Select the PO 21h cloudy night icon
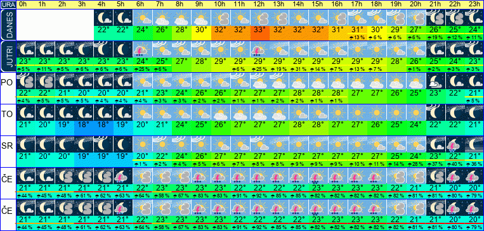484x231 pixels. 436,81
